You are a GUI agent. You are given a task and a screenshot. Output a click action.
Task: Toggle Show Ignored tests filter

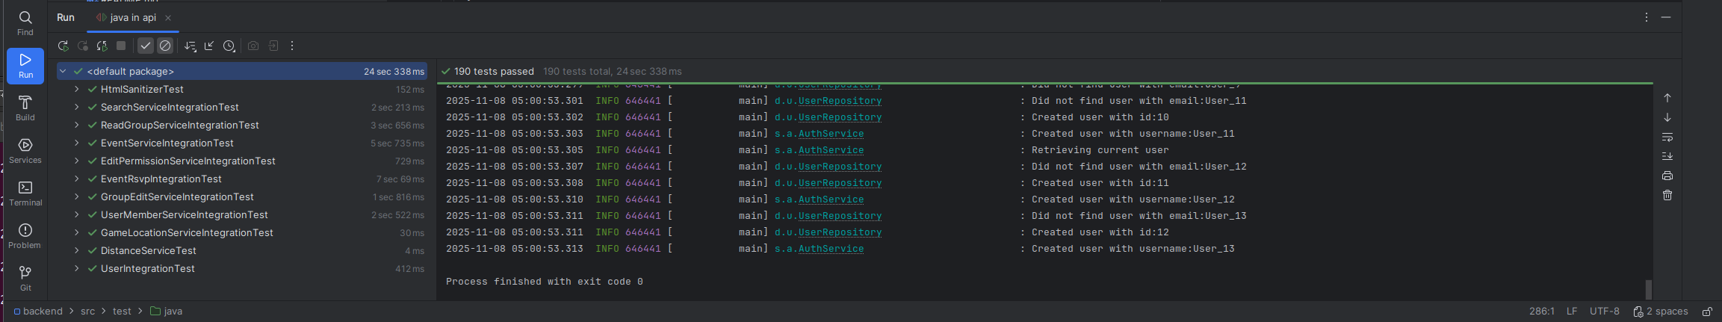coord(165,46)
